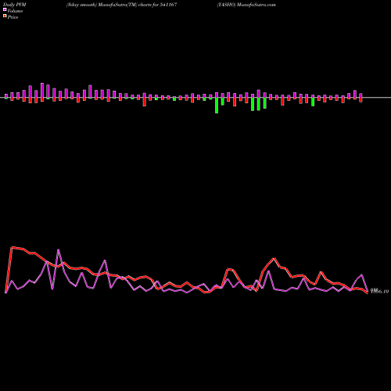Click the last price value label at line end

[x=380, y=292]
